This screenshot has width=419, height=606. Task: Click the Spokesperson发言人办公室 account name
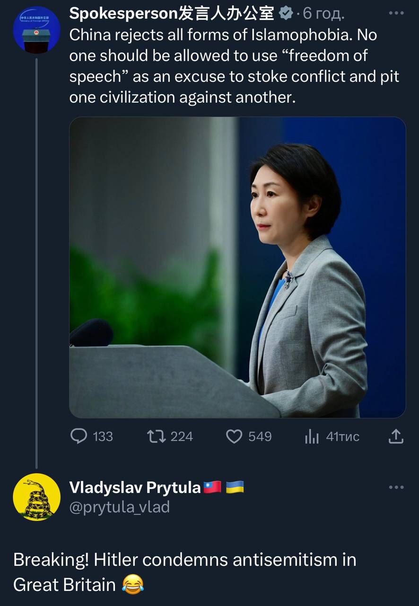point(171,14)
